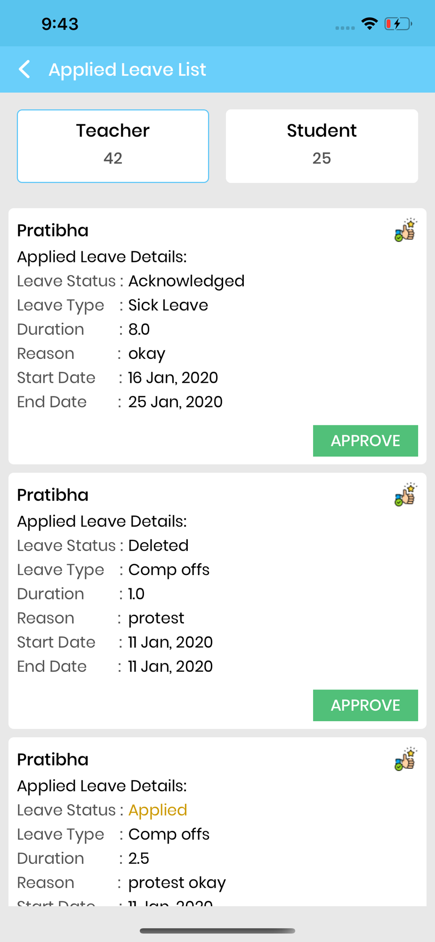The image size is (435, 942).
Task: Tap the 9:43 clock in status bar
Action: coord(60,24)
